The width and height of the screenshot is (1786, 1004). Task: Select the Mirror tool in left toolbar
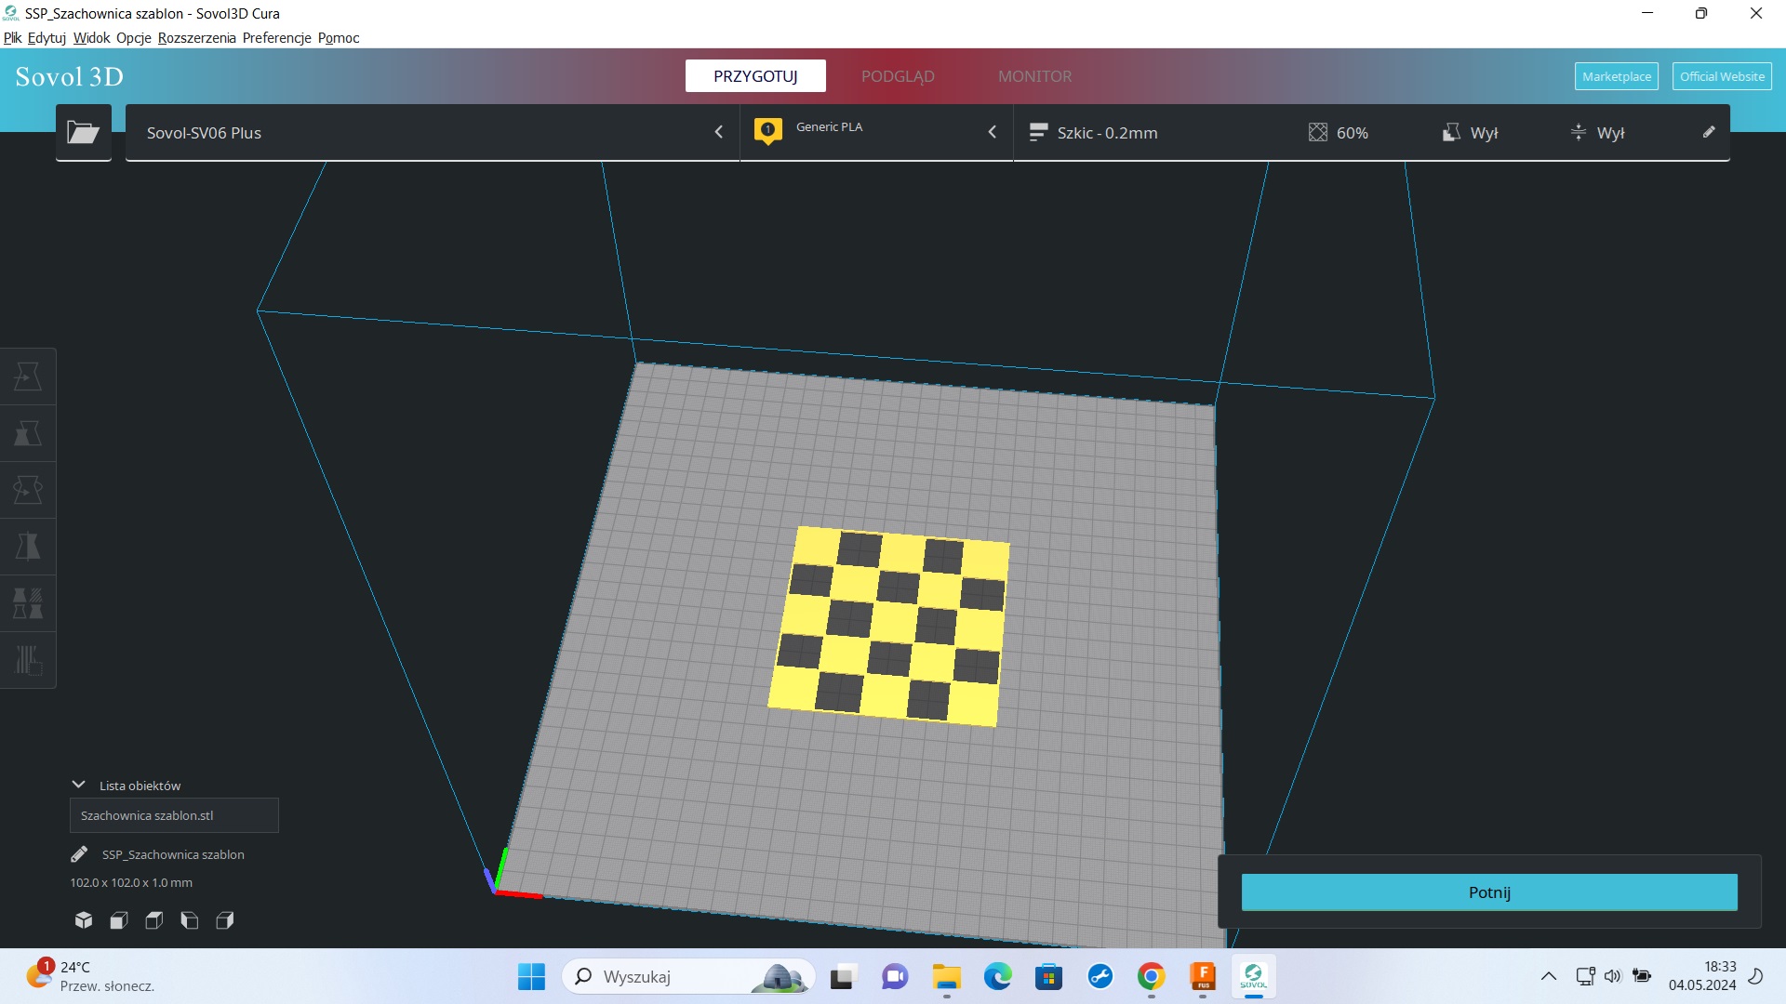pyautogui.click(x=28, y=547)
